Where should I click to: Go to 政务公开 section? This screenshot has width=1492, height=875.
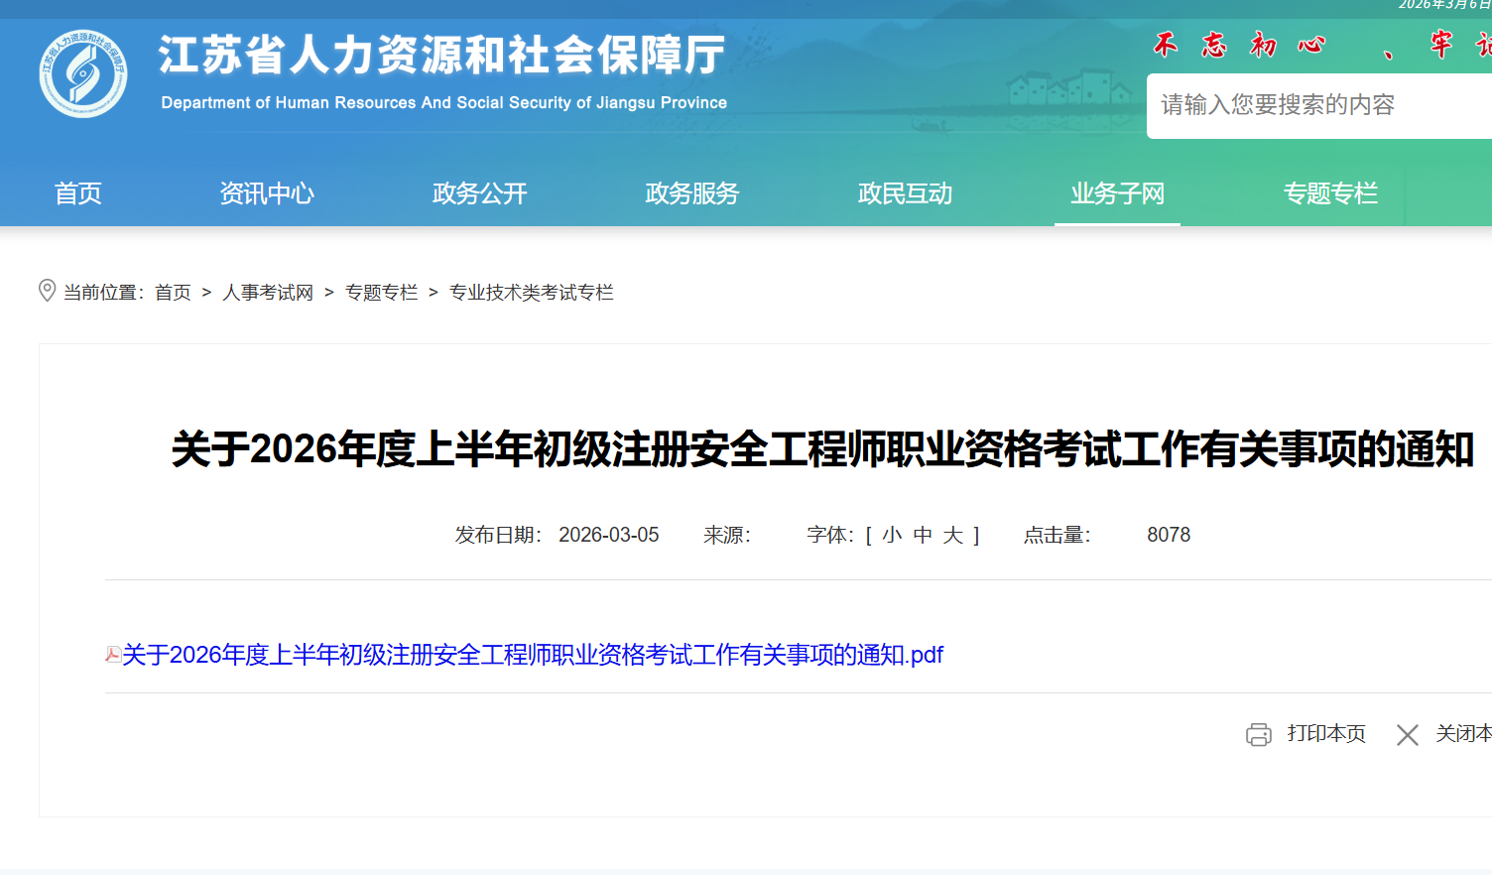(479, 193)
